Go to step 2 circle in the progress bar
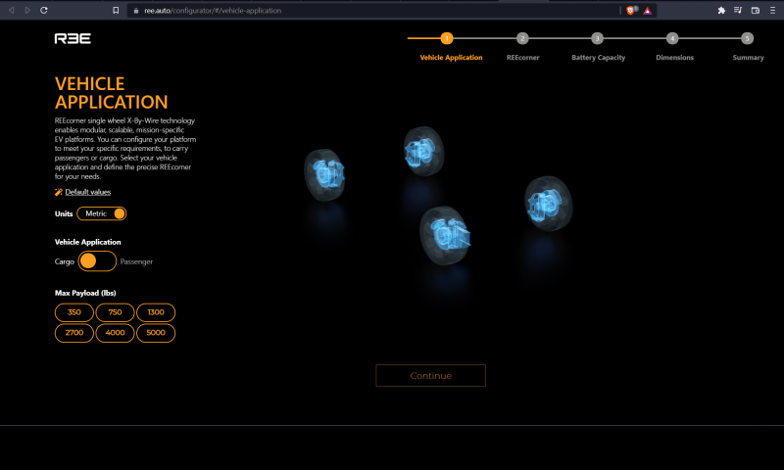 522,38
